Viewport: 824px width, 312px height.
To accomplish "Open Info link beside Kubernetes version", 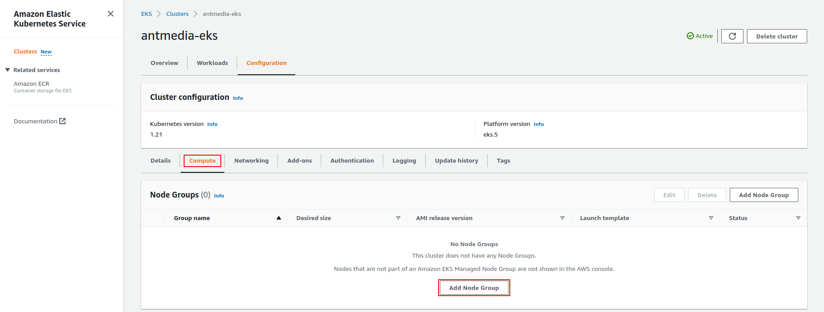I will (212, 124).
